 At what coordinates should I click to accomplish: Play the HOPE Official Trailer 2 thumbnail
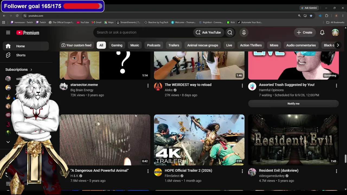coord(199,140)
